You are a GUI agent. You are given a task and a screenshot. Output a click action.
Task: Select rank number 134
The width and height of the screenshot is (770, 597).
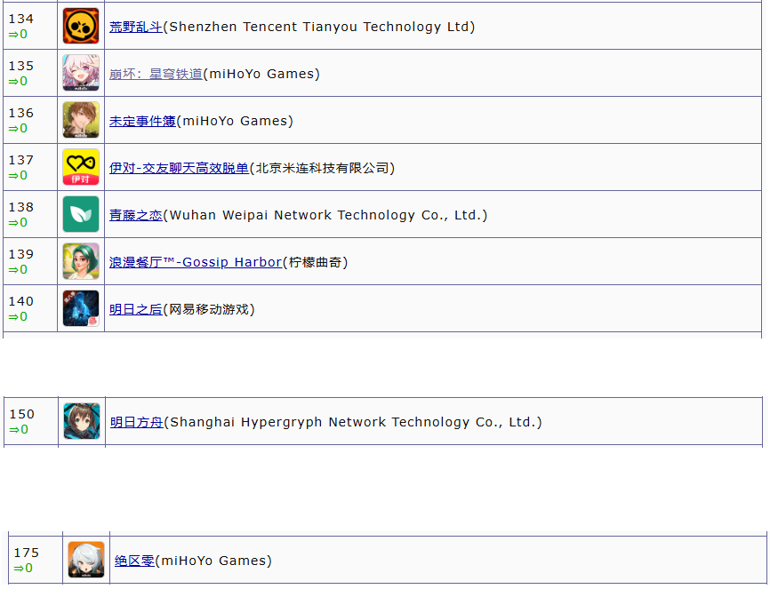coord(21,19)
